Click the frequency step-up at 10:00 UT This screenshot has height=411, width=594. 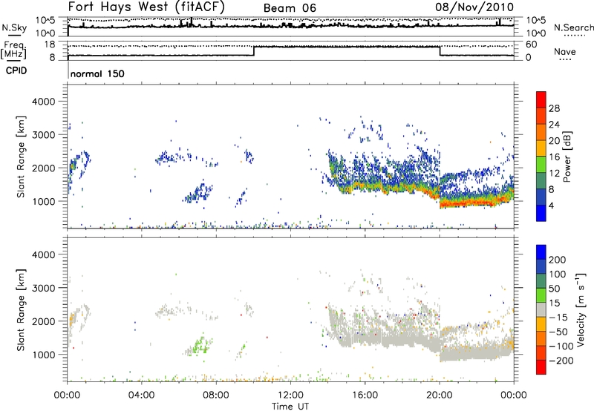click(254, 50)
